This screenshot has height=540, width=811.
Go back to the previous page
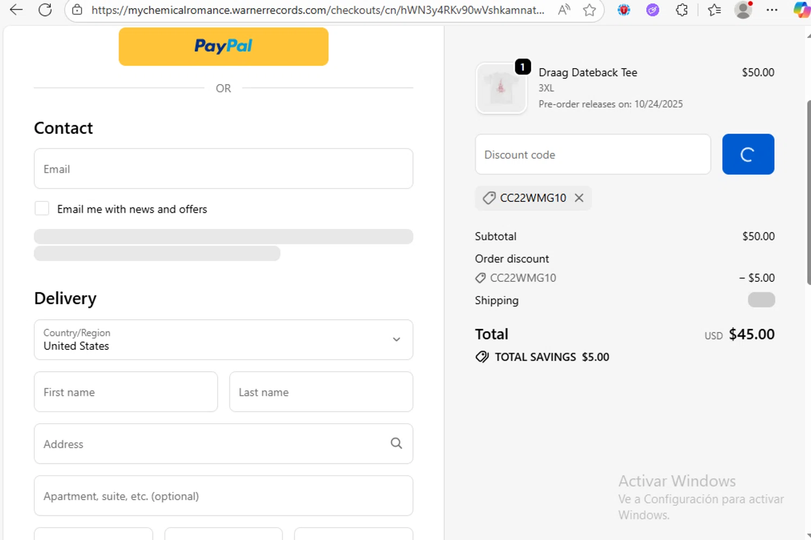[16, 10]
